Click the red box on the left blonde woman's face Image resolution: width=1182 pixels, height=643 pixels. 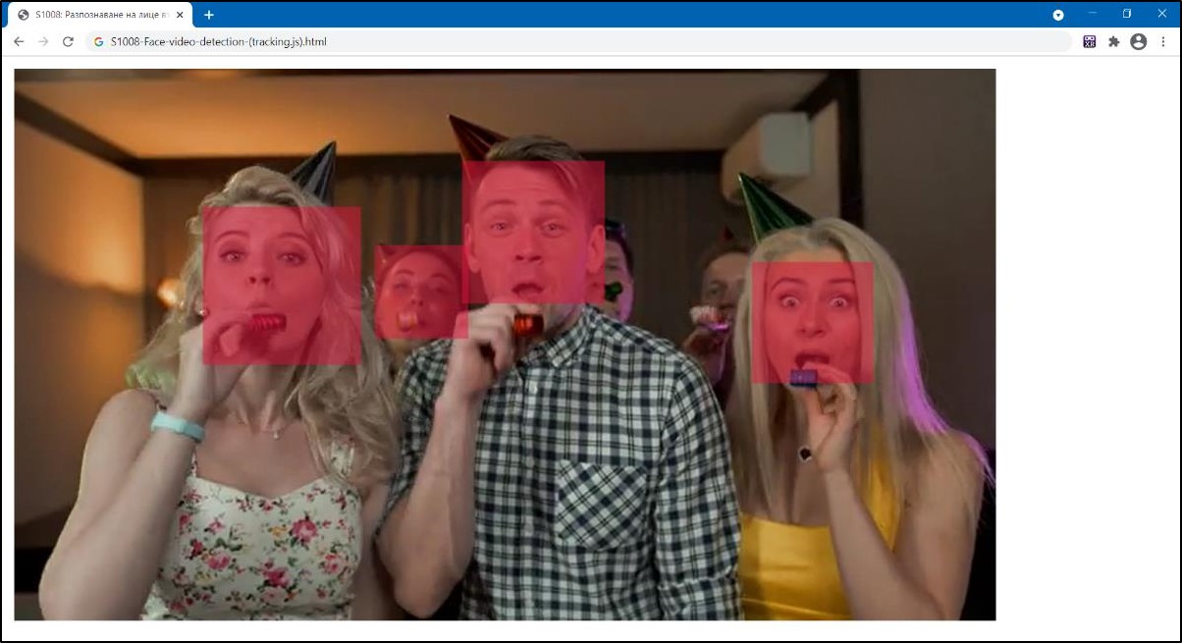click(x=282, y=286)
